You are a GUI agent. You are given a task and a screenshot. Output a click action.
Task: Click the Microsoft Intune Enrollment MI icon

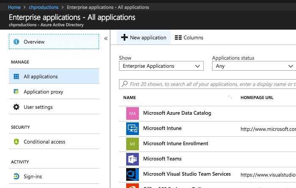point(133,144)
